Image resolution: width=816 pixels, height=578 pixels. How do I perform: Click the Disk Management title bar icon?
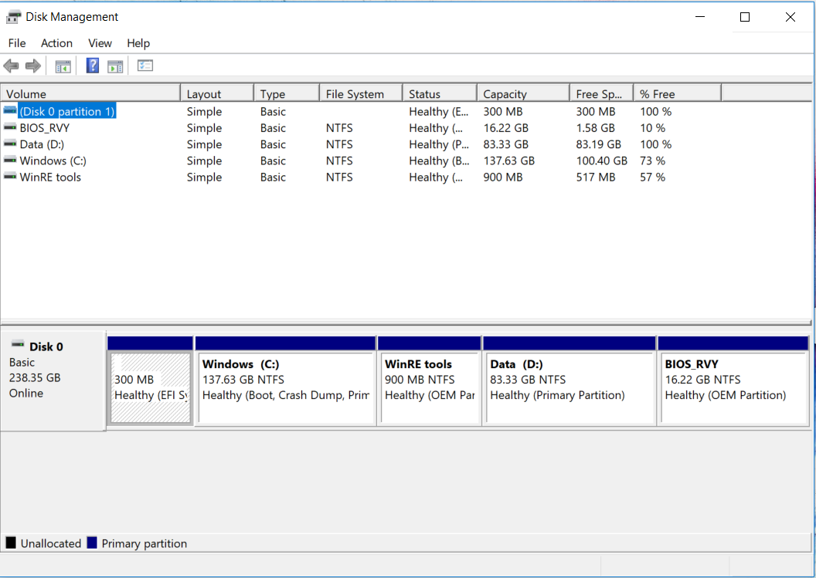(x=13, y=17)
